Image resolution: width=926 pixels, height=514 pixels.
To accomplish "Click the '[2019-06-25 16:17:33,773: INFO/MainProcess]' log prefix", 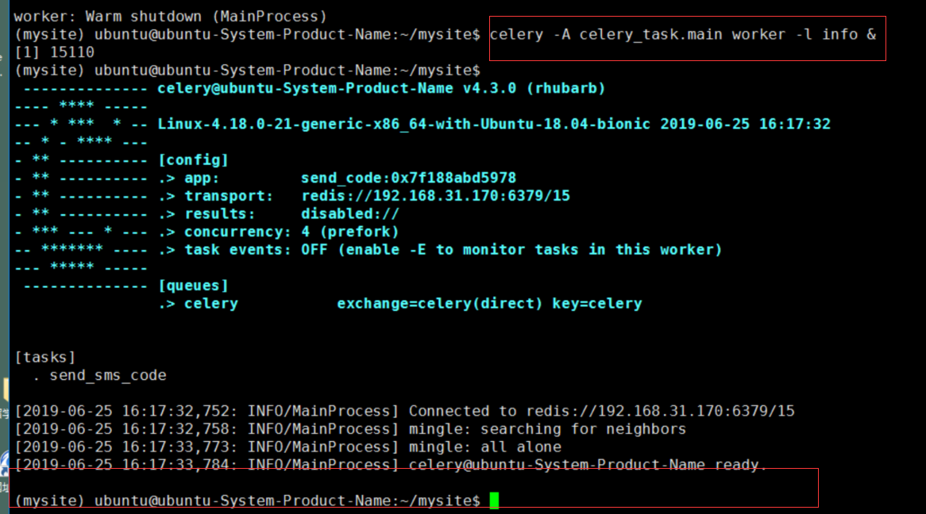I will pyautogui.click(x=206, y=447).
